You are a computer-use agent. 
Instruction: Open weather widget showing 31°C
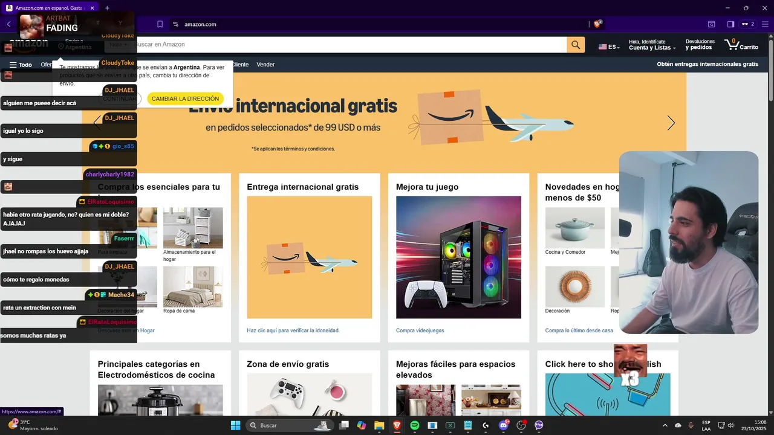tap(33, 425)
